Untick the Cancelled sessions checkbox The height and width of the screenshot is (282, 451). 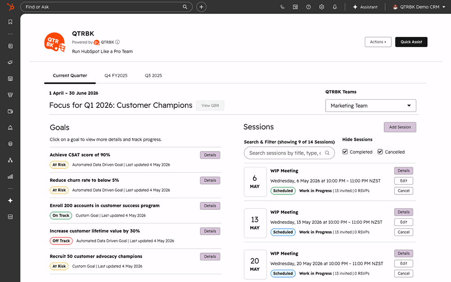click(x=380, y=152)
